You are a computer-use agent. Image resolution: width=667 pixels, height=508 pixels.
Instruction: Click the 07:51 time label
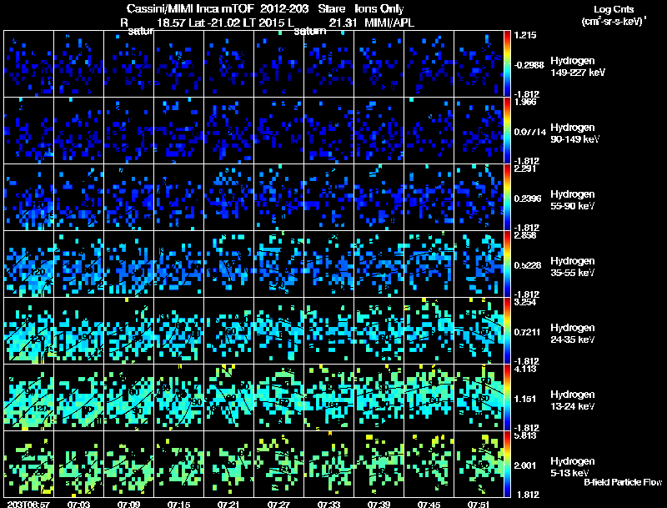pos(479,504)
